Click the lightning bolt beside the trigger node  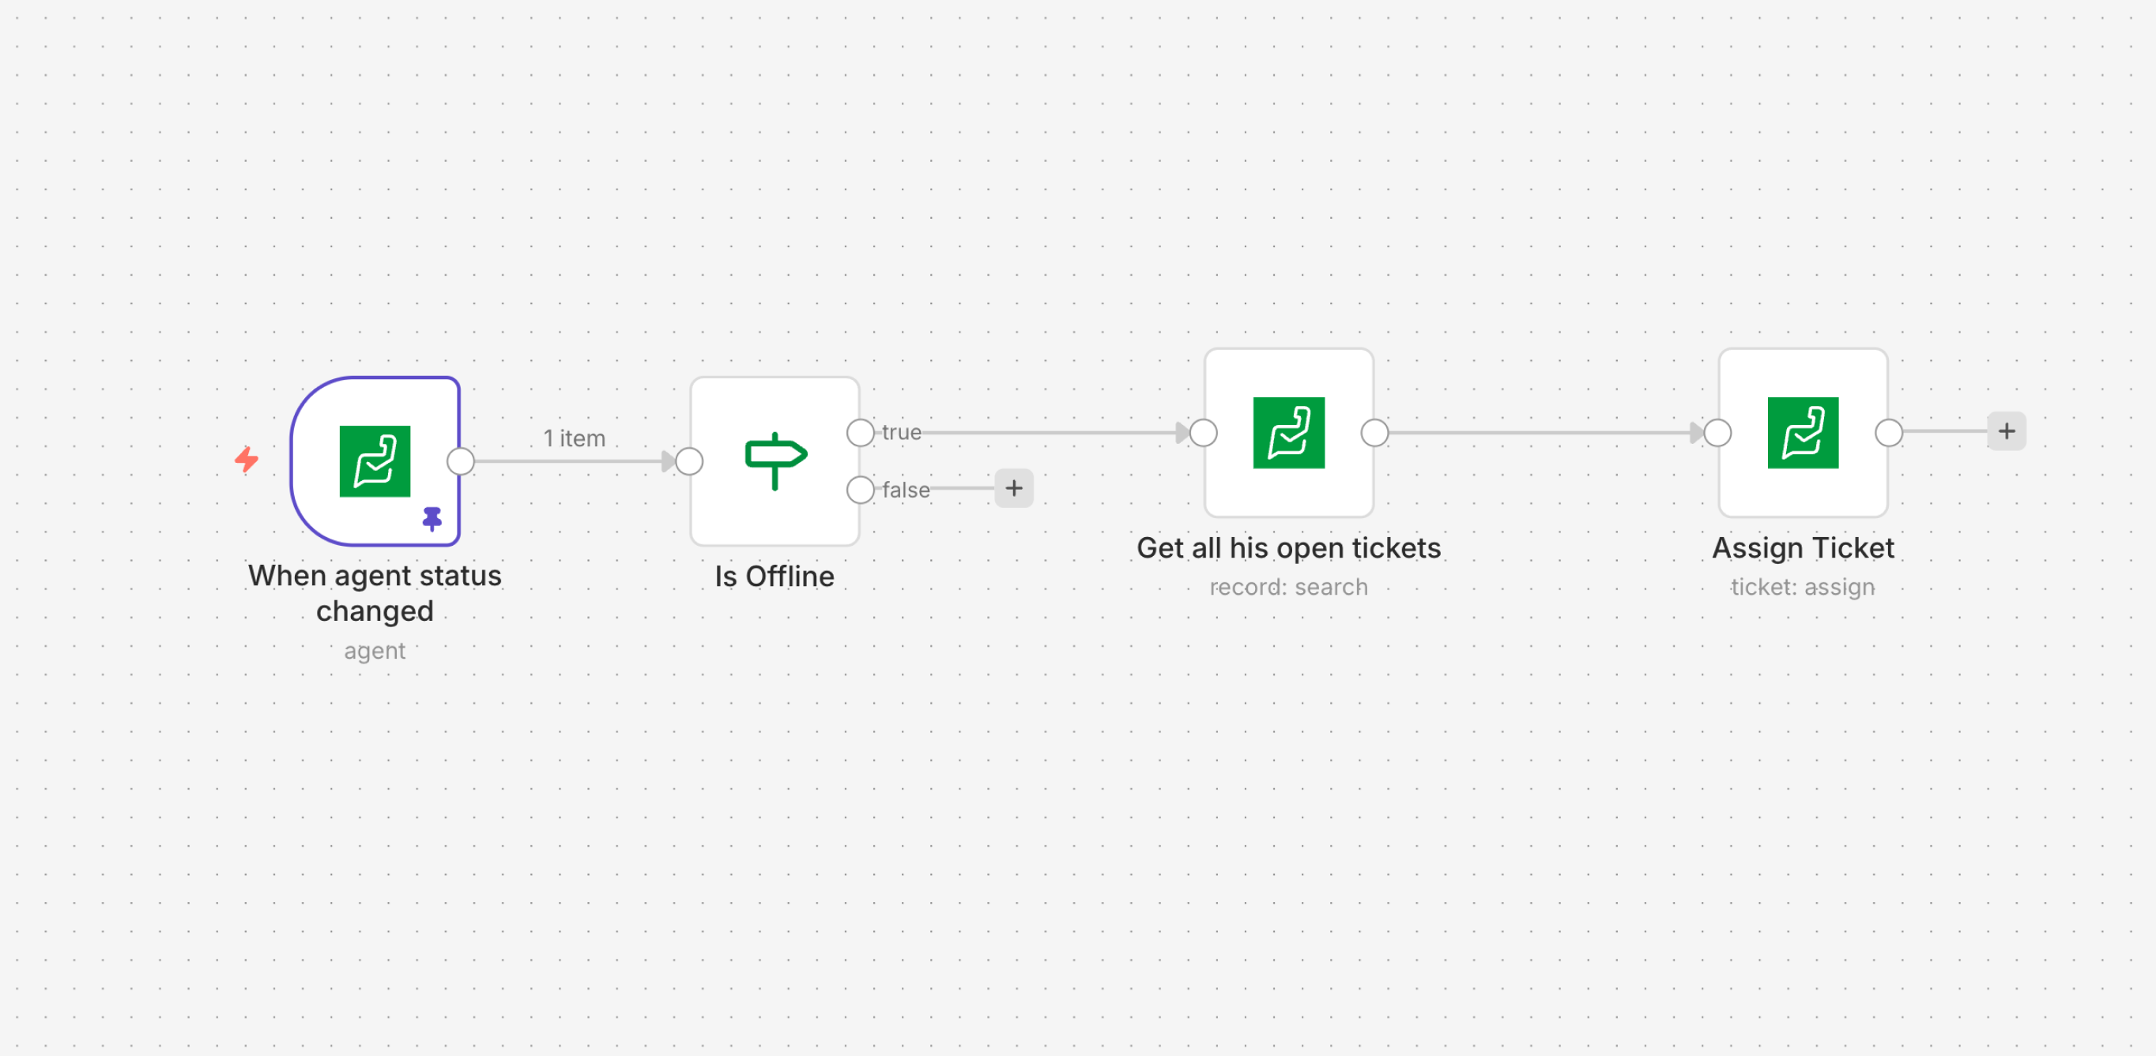point(247,460)
